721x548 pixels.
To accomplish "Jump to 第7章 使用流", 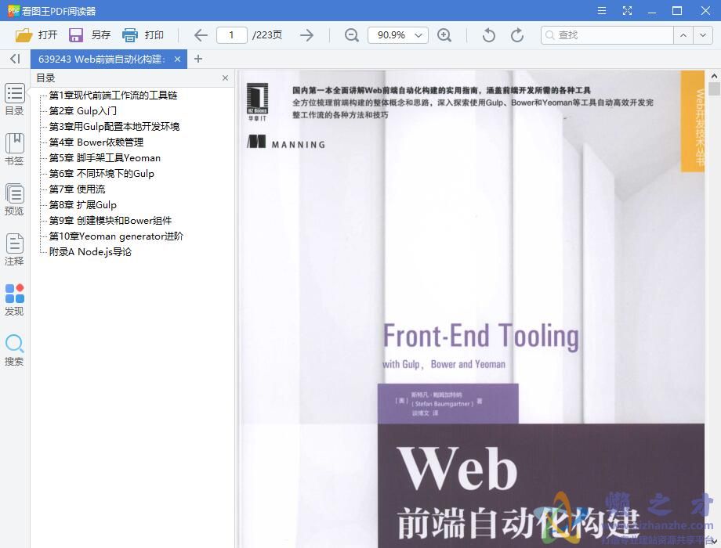I will coord(78,189).
